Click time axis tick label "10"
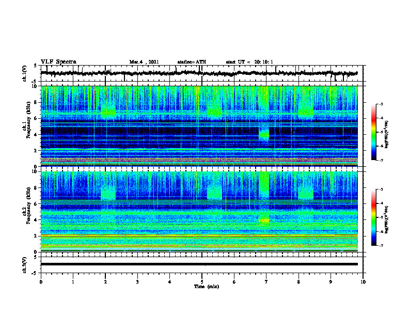 (x=363, y=282)
